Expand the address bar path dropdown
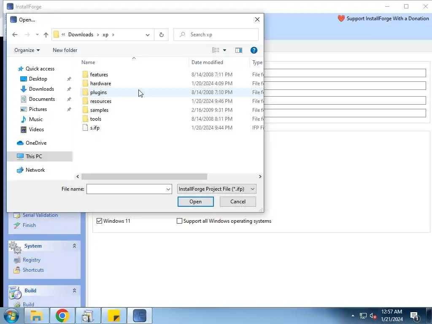Viewport: 432px width, 324px height. [x=148, y=35]
